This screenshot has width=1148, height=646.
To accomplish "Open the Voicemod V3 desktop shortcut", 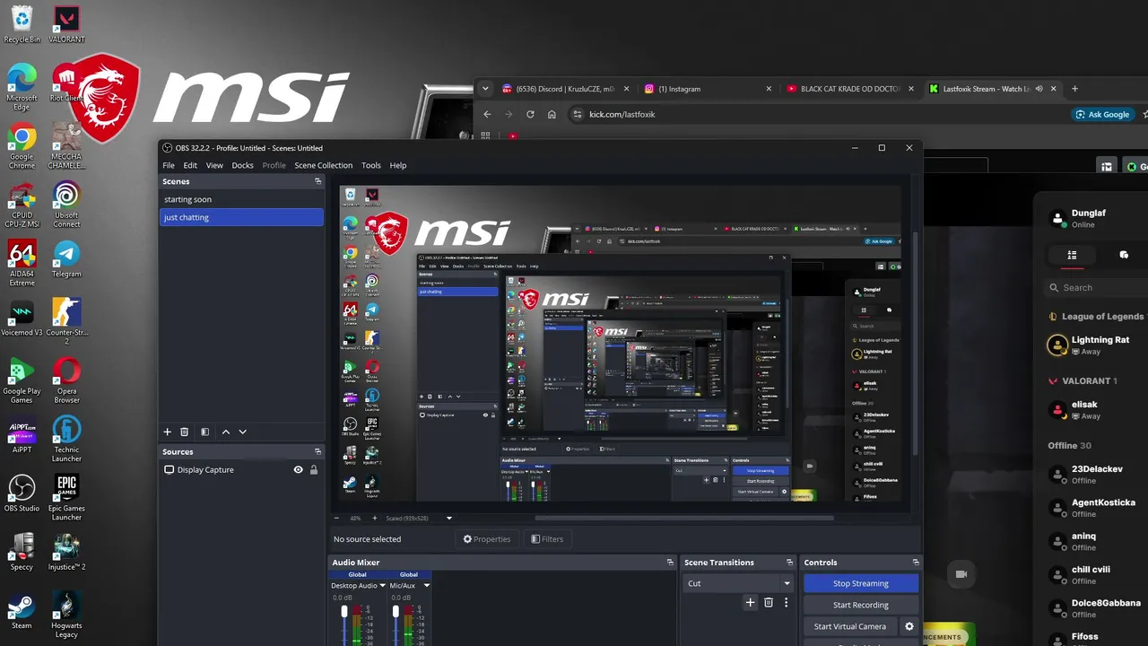I will [22, 317].
